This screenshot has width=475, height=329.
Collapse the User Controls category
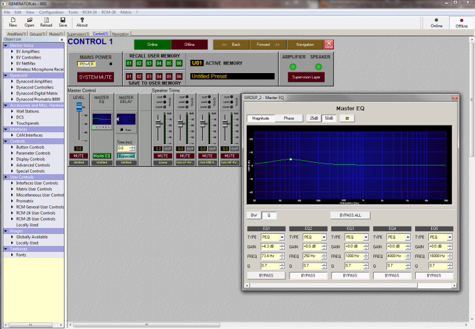point(6,177)
